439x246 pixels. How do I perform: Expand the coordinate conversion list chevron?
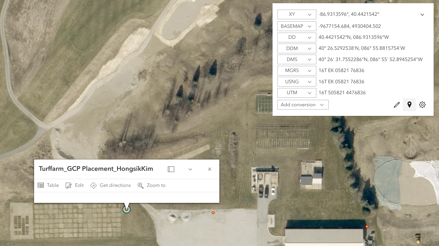(x=422, y=14)
